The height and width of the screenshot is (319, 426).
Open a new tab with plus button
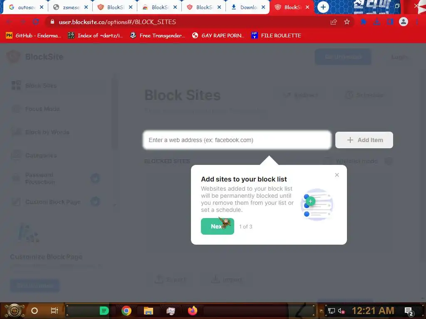tap(323, 7)
